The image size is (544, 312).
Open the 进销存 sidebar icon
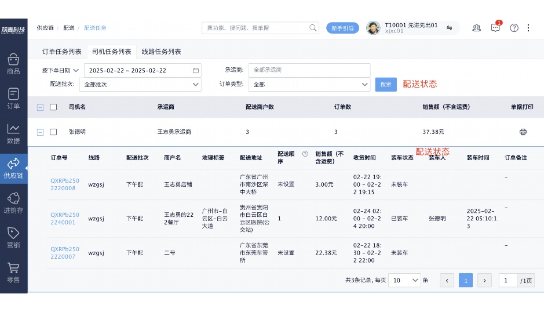[x=13, y=203]
